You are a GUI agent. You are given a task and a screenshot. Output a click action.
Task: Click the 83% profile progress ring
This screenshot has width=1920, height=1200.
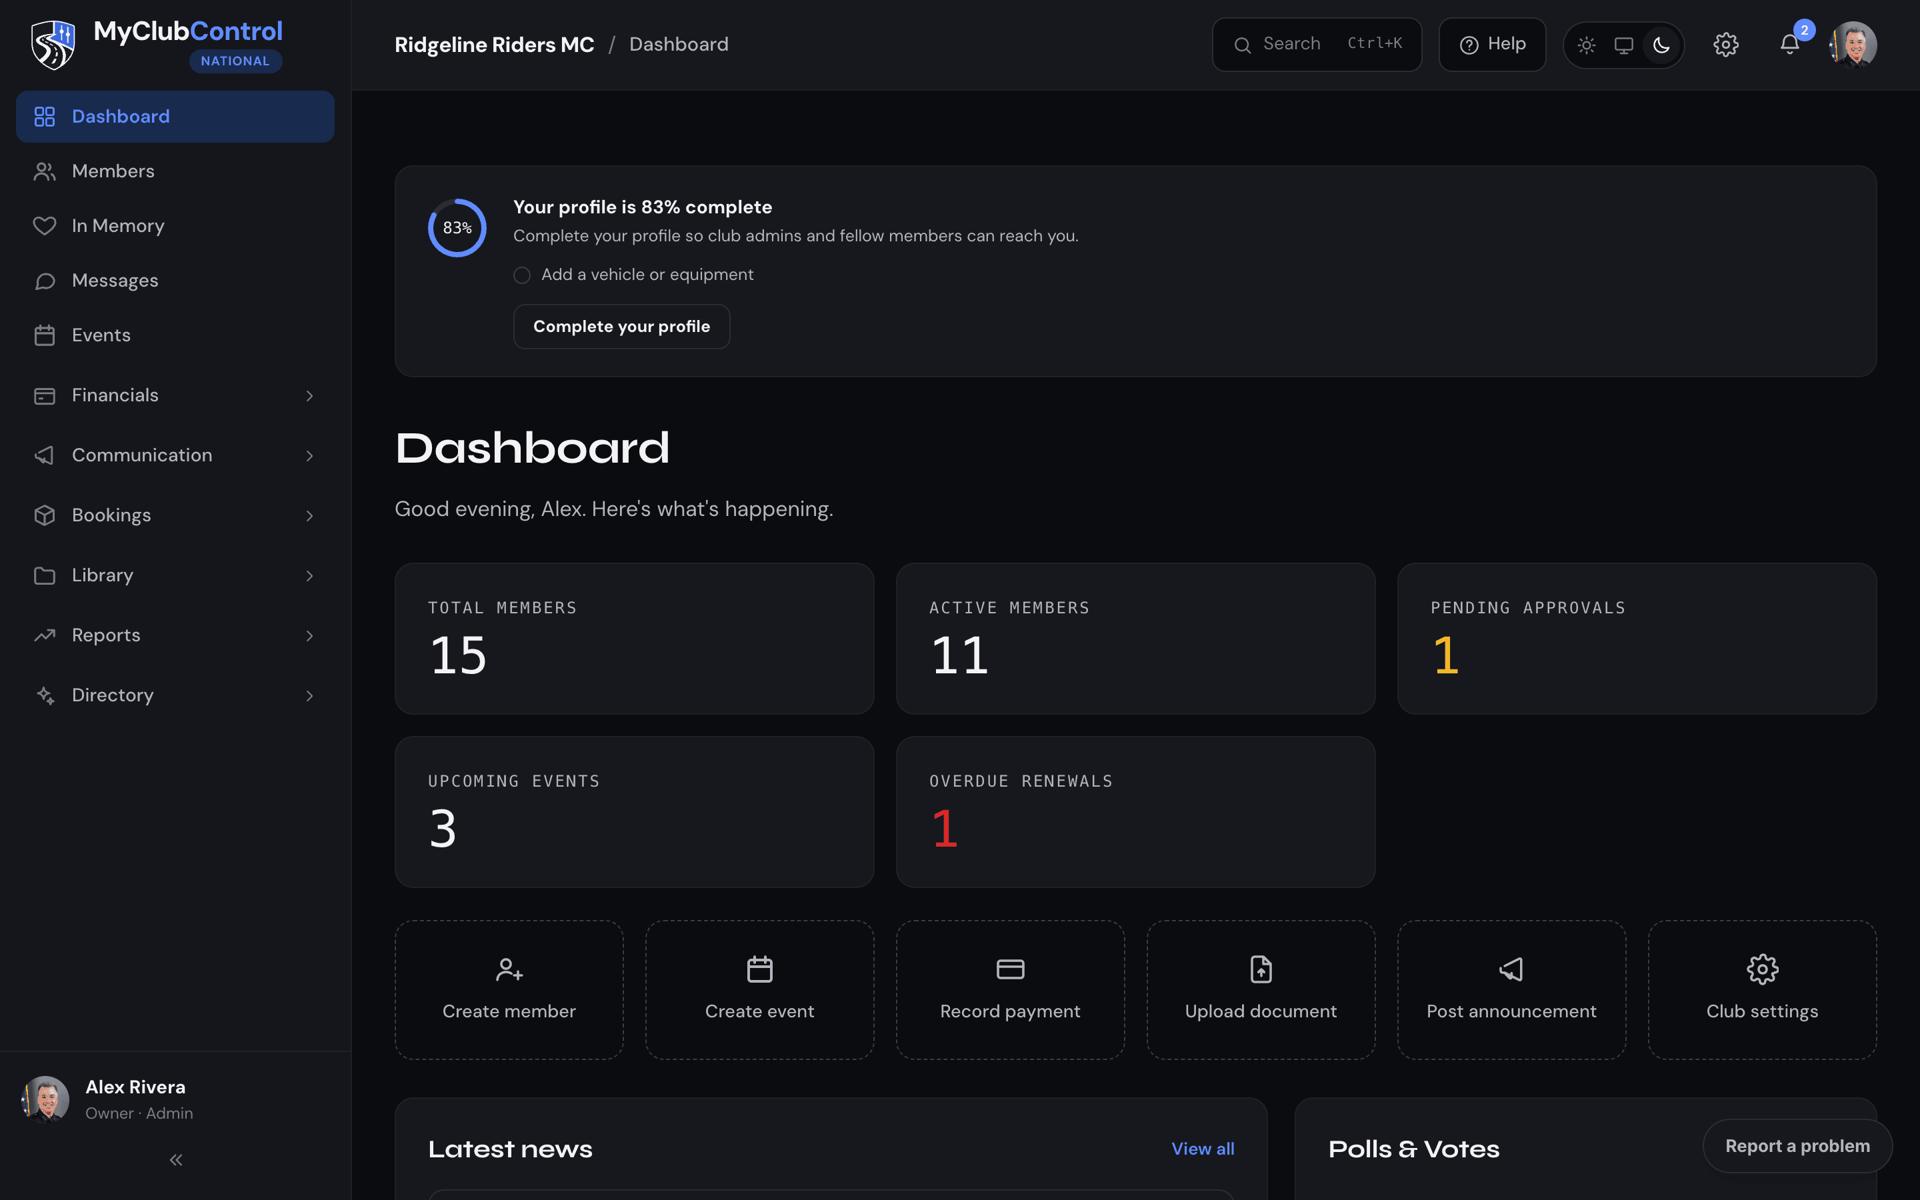coord(457,228)
